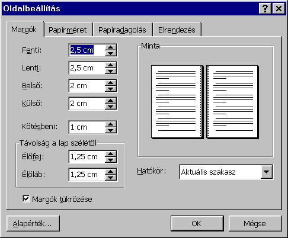Switch to the Papírméret tab
The width and height of the screenshot is (288, 238).
coord(68,30)
